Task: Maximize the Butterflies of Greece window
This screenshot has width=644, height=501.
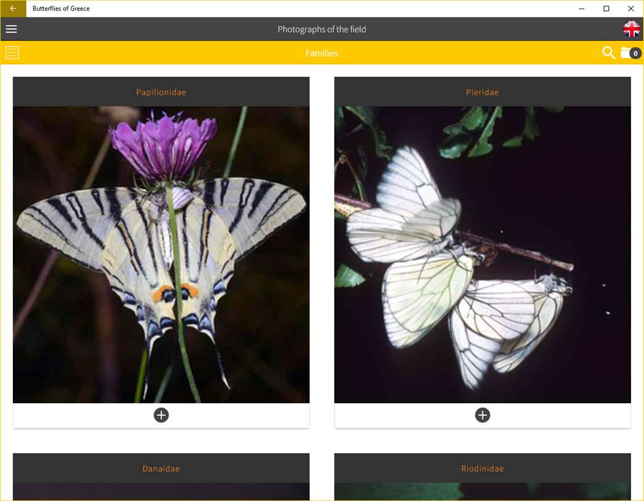Action: (x=606, y=9)
